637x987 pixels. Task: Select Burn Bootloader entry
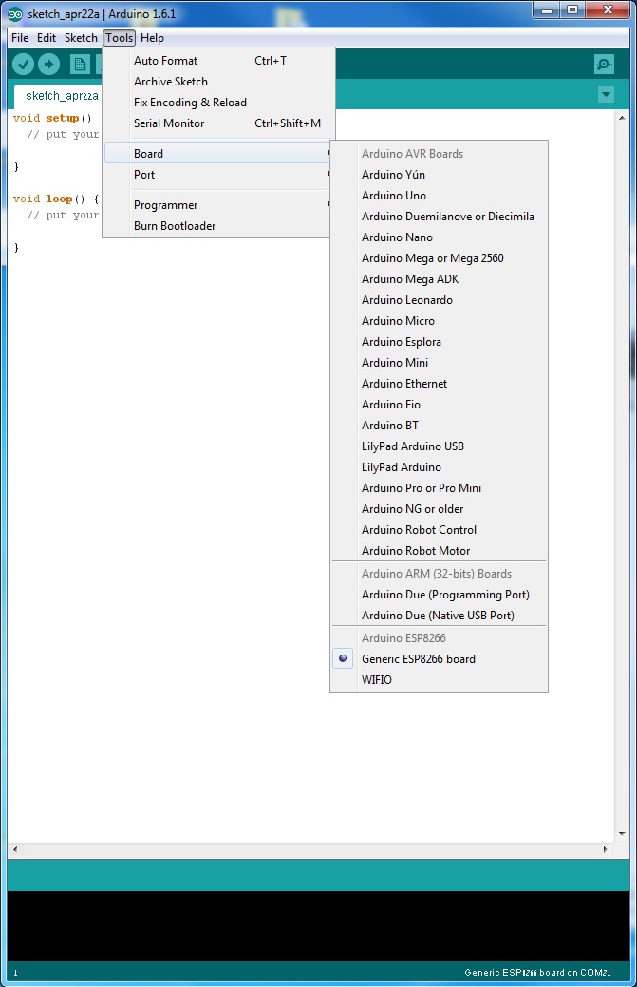pyautogui.click(x=217, y=225)
